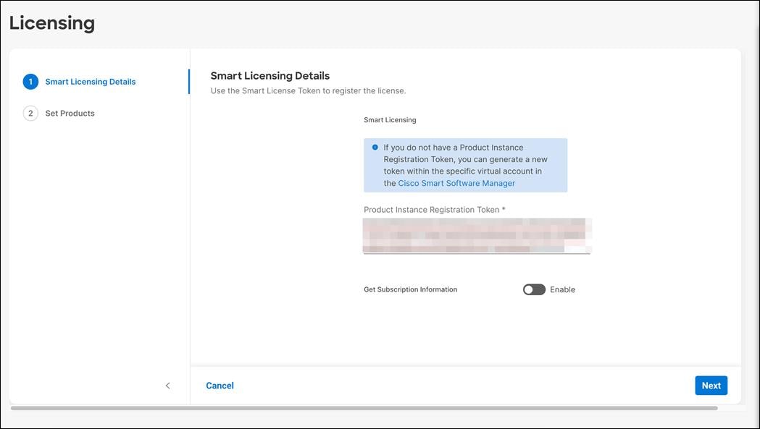Open the Cisco Smart Software Manager link

click(457, 183)
